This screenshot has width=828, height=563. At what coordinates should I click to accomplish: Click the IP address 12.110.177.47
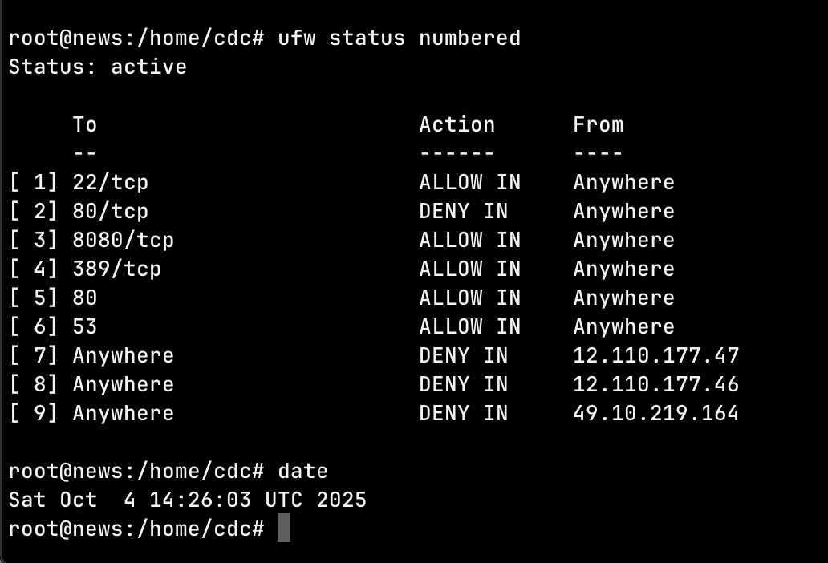click(655, 355)
